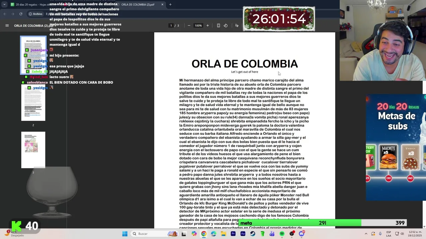Rotate the PDF counterclockwise
The image size is (426, 239).
coord(226,26)
